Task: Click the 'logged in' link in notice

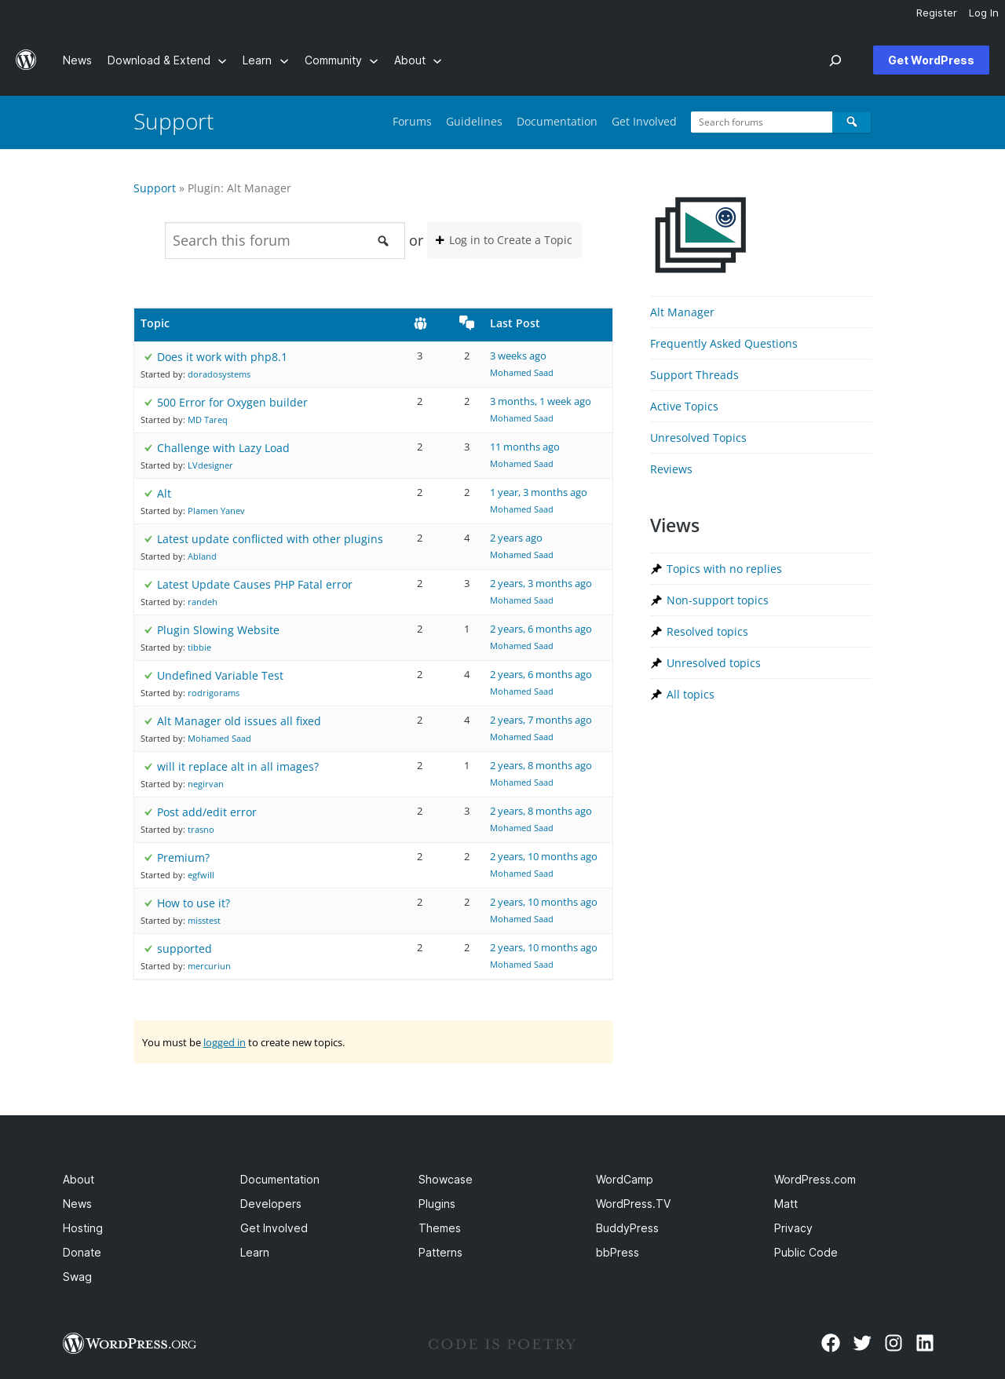Action: (x=225, y=1042)
